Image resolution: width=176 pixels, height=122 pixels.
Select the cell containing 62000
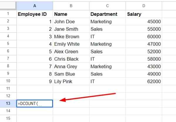[144, 81]
